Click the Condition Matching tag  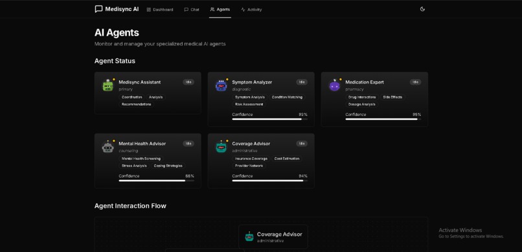point(287,97)
